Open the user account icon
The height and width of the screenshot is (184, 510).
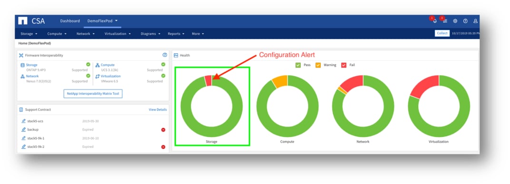[475, 21]
